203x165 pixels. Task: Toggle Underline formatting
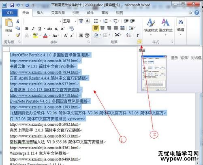40,29
